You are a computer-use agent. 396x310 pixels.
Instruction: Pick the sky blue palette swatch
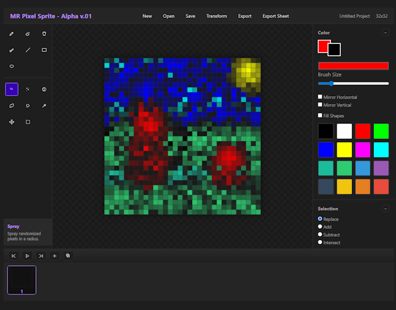363,168
